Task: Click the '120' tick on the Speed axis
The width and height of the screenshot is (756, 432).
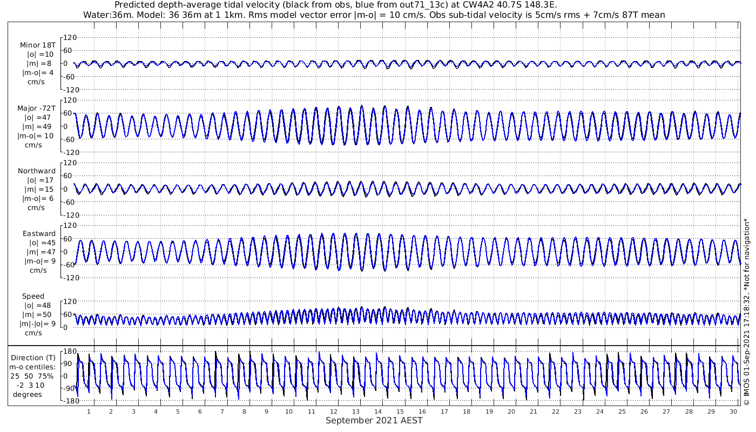Action: coord(70,301)
